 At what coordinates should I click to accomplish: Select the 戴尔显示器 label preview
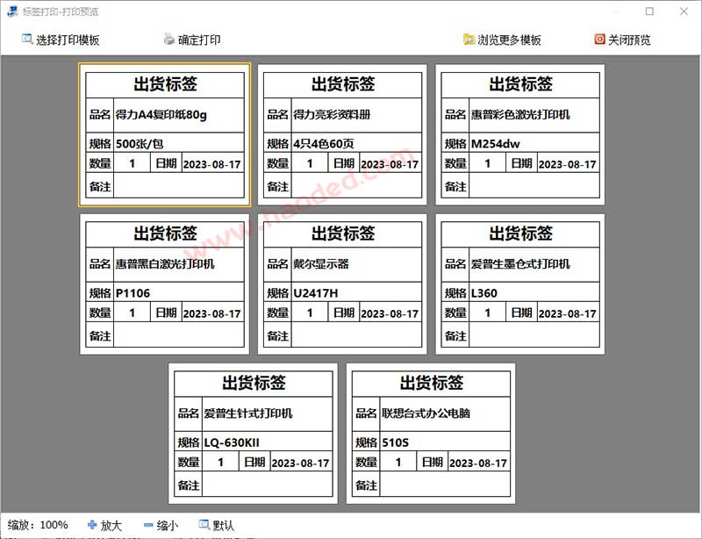coord(342,284)
